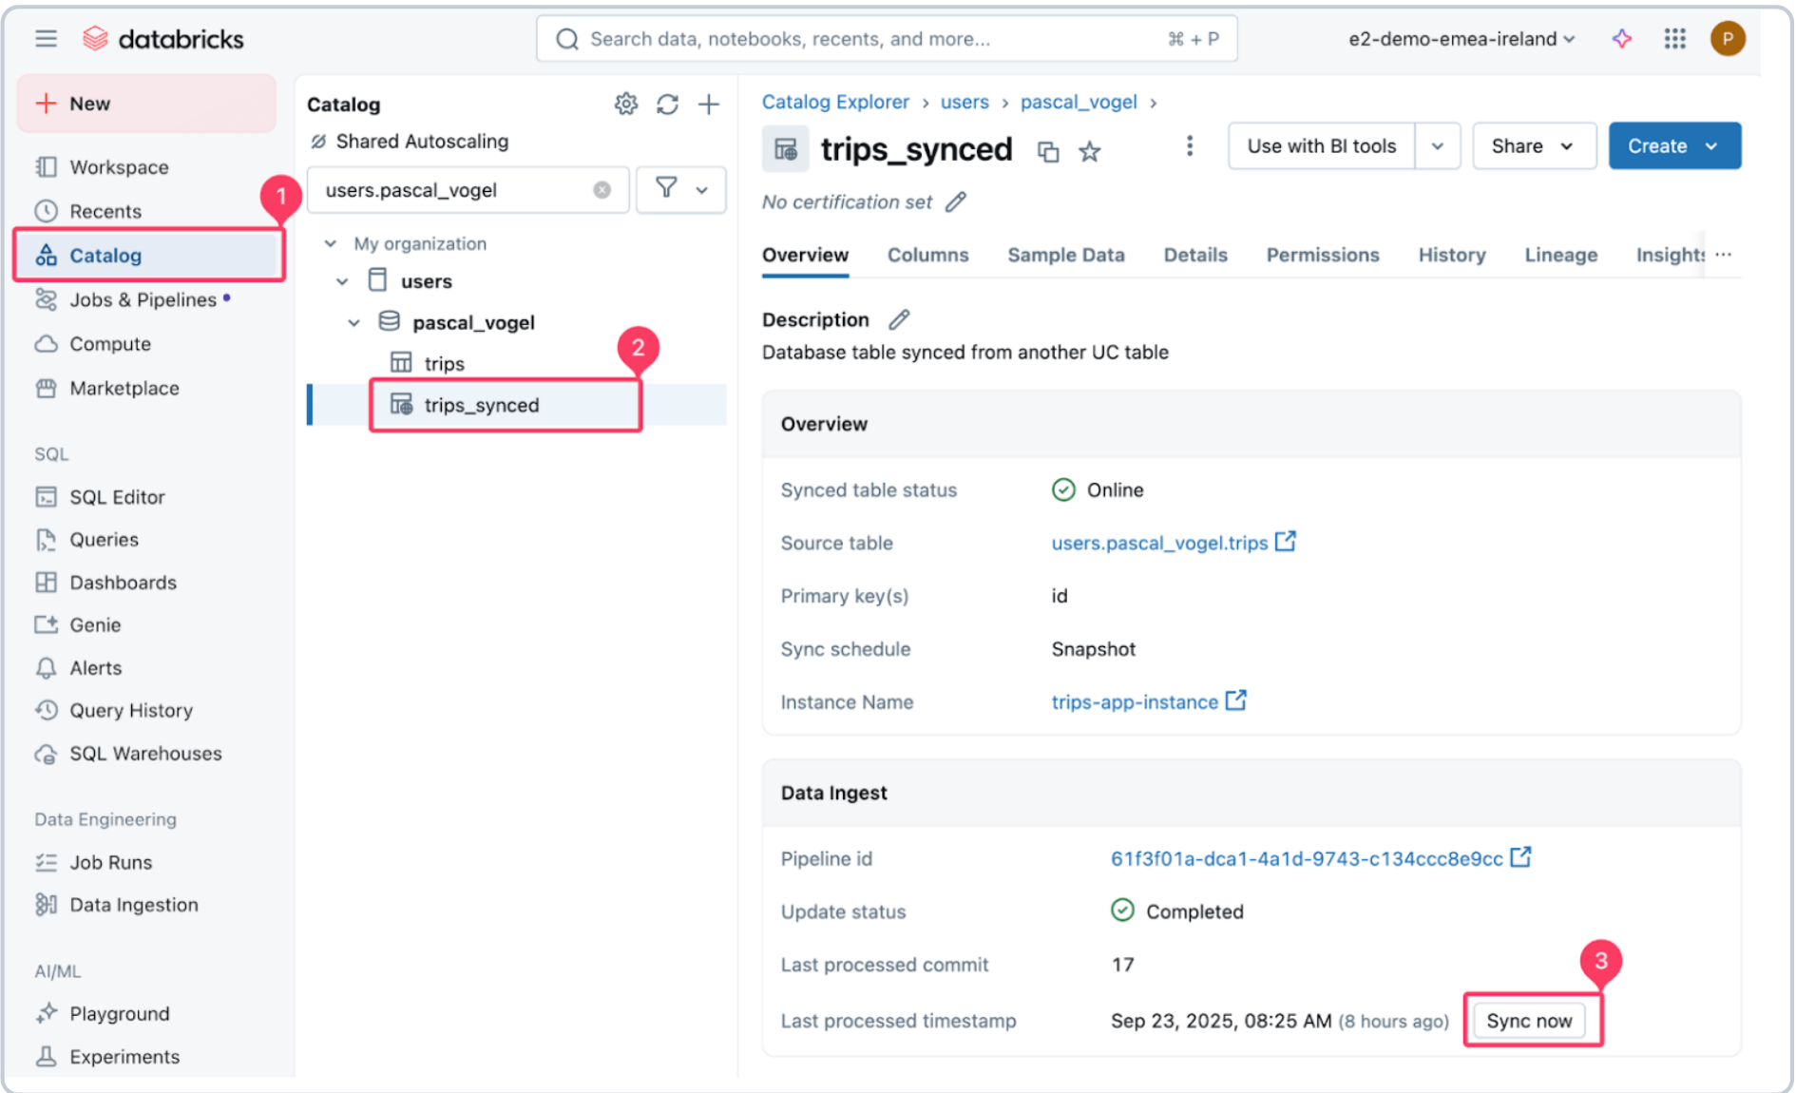Open the hamburger navigation menu
The height and width of the screenshot is (1093, 1796).
(46, 39)
